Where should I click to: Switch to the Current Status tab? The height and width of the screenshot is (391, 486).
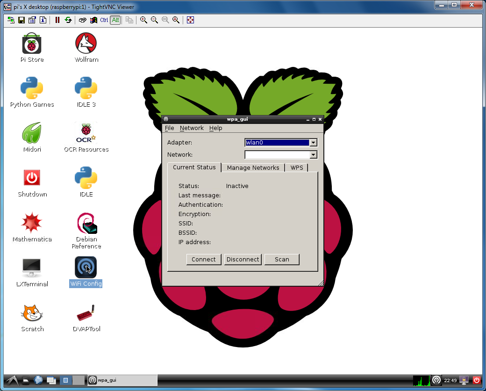coord(194,167)
